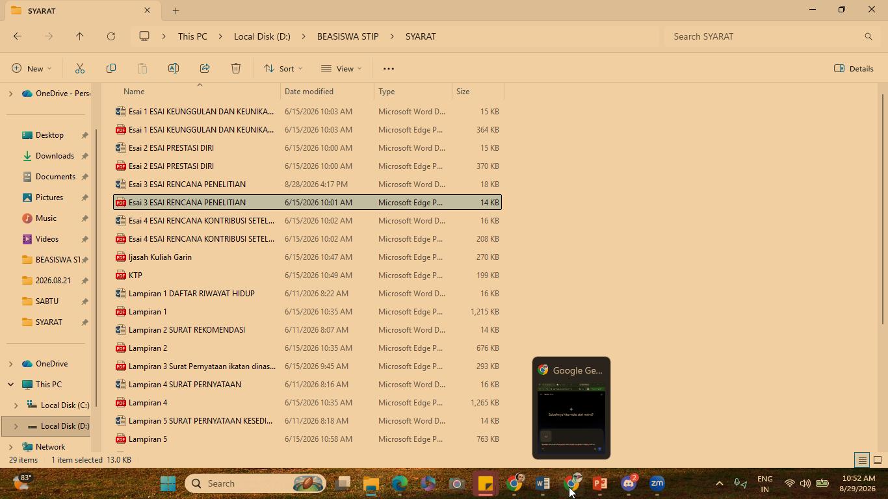Image resolution: width=888 pixels, height=499 pixels.
Task: Click the Rename icon in toolbar
Action: point(174,68)
